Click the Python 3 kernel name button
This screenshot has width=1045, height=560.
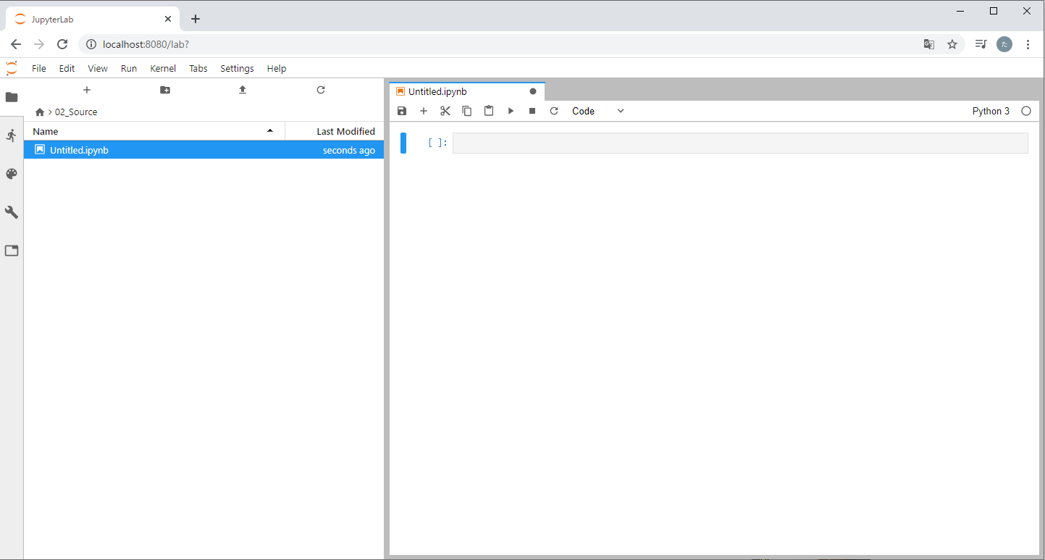(991, 111)
